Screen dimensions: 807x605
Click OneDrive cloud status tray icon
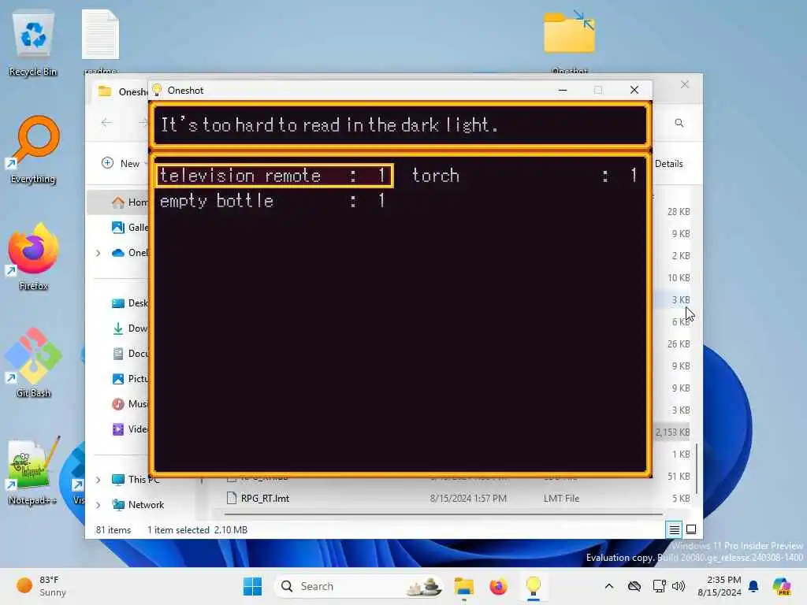click(x=634, y=586)
